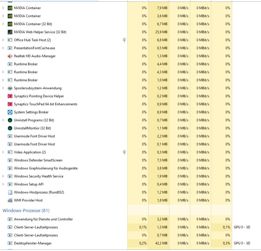The image size is (261, 251).
Task: Click the Windows Setup API process icon
Action: pyautogui.click(x=10, y=184)
